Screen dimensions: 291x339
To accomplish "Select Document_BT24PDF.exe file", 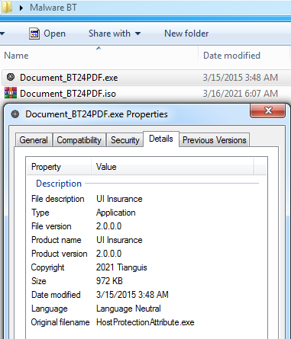I will click(x=69, y=78).
